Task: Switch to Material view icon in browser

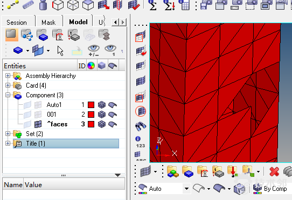Action: (58, 35)
